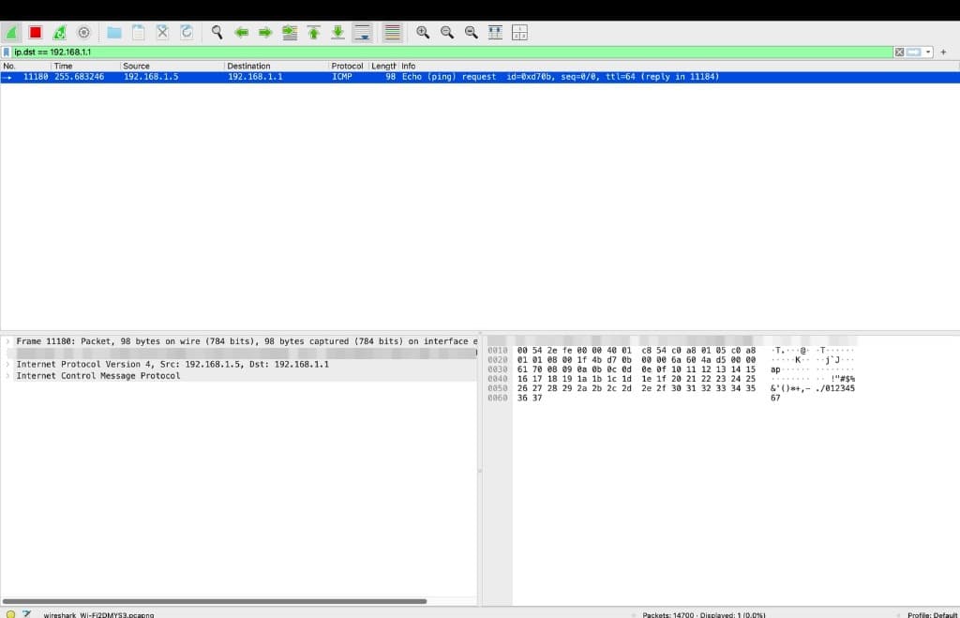Click source 192.168.1.5 in packet row
The height and width of the screenshot is (618, 960).
point(151,77)
